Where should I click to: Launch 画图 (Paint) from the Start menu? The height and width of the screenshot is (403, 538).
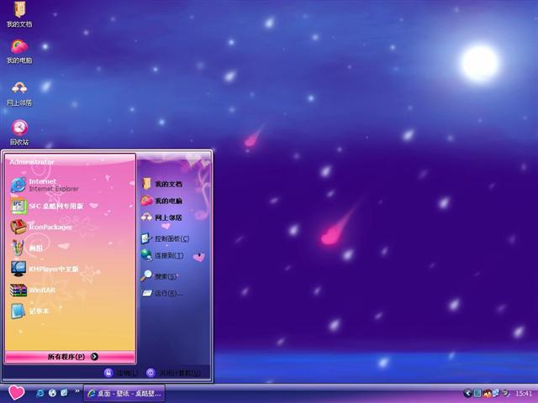click(71, 248)
